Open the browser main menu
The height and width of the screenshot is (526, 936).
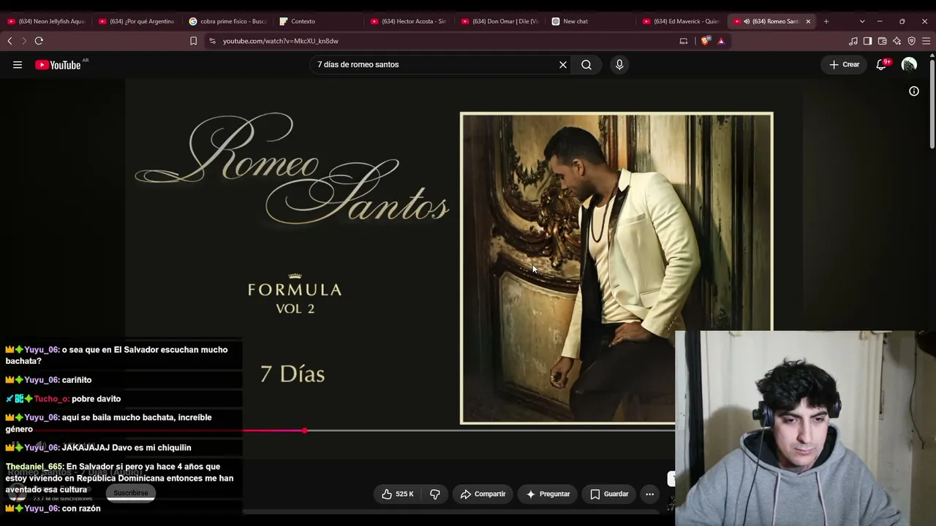pos(926,41)
